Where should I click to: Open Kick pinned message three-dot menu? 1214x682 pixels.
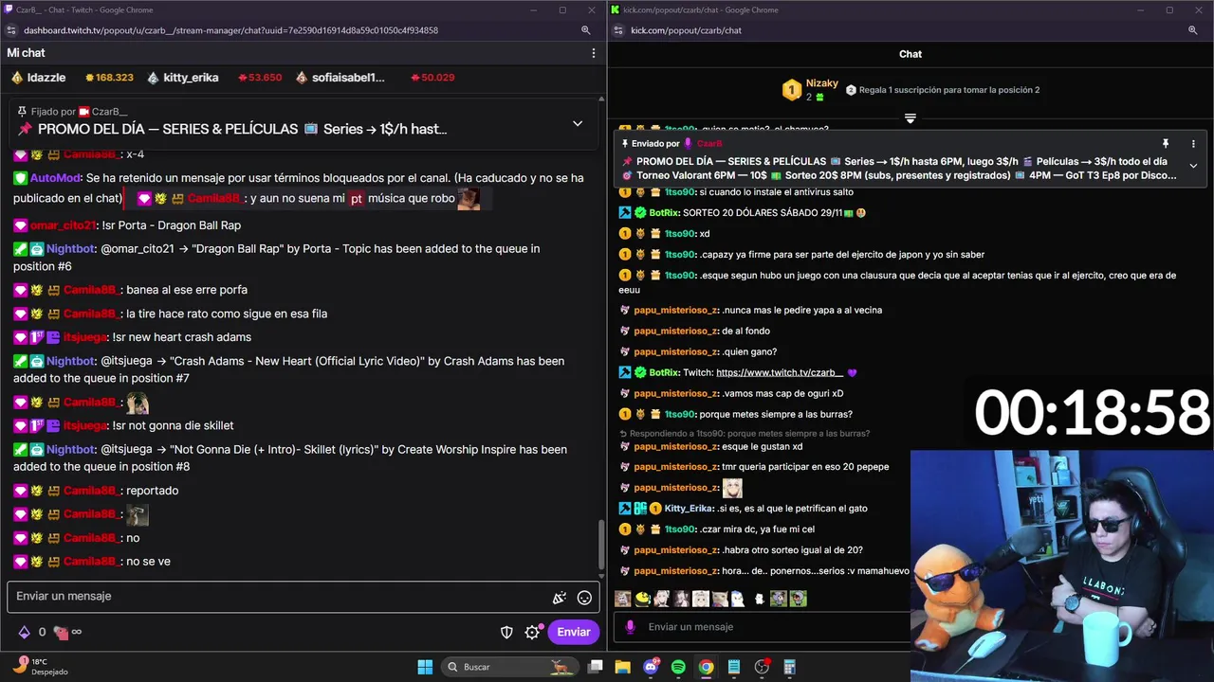point(1193,144)
